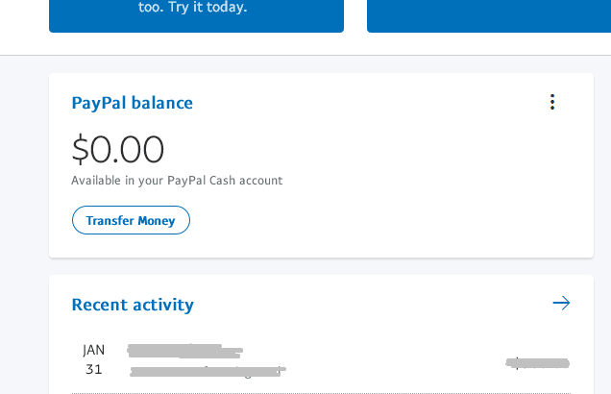Click the blurred transaction amount
Viewport: 611px width, 394px height.
coord(538,363)
